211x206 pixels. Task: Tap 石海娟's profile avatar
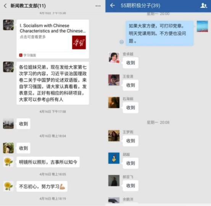[114, 102]
